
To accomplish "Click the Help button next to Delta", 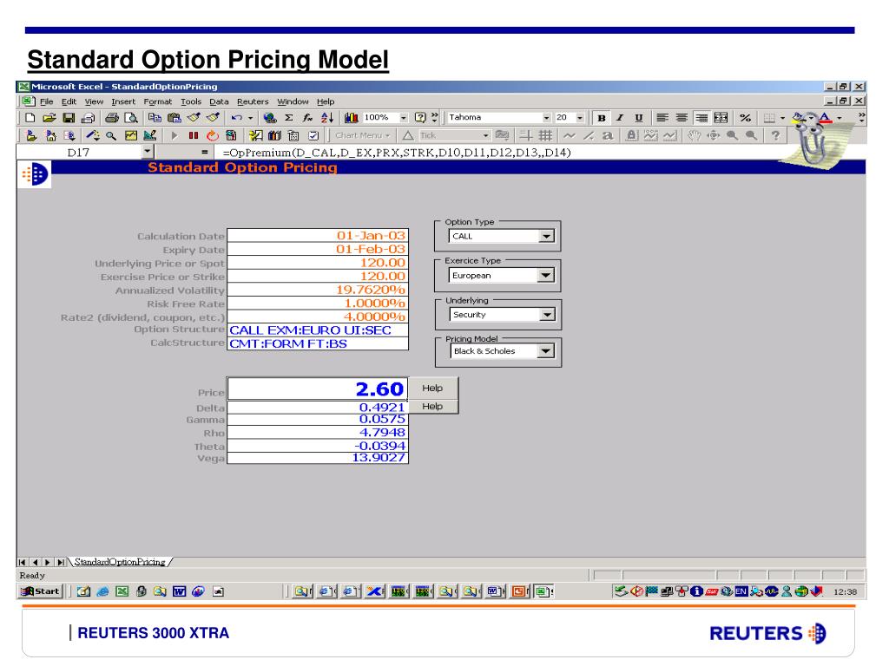I will pos(432,406).
